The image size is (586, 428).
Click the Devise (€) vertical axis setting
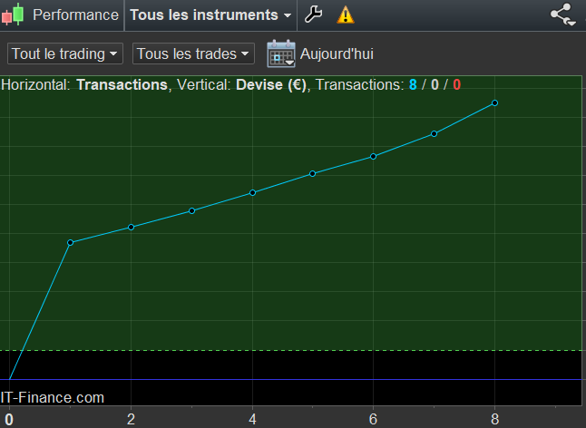271,84
